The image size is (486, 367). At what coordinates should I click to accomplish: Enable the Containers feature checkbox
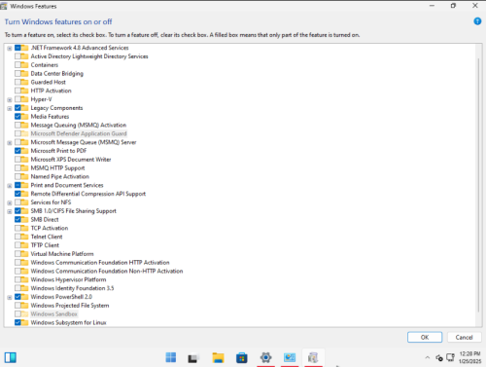pyautogui.click(x=17, y=65)
